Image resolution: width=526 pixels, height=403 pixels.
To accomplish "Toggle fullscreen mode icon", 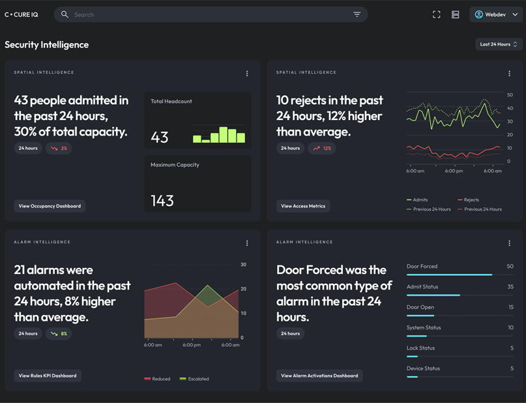I will pos(437,14).
